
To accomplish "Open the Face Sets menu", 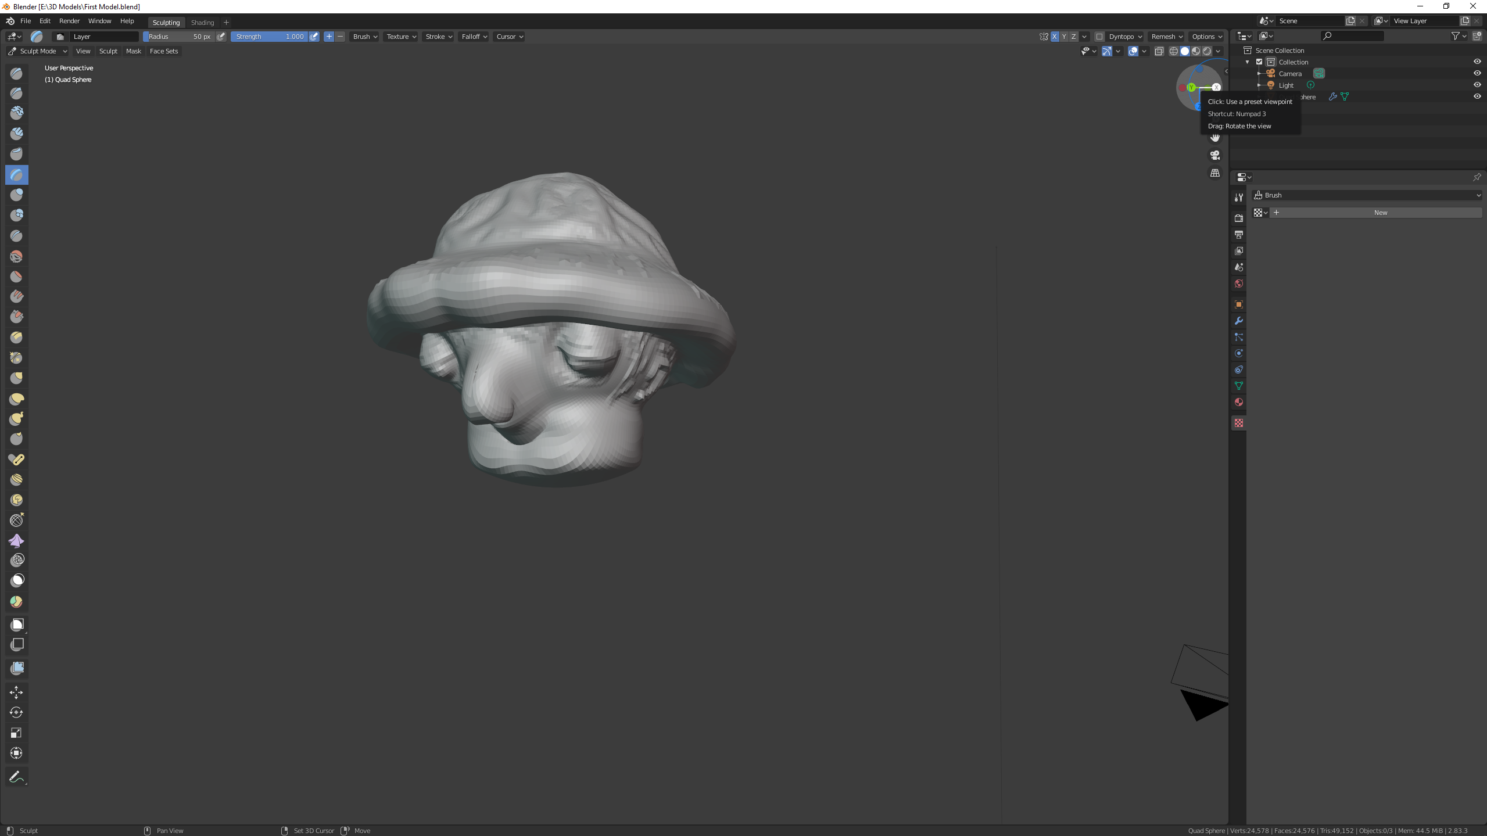I will (164, 51).
